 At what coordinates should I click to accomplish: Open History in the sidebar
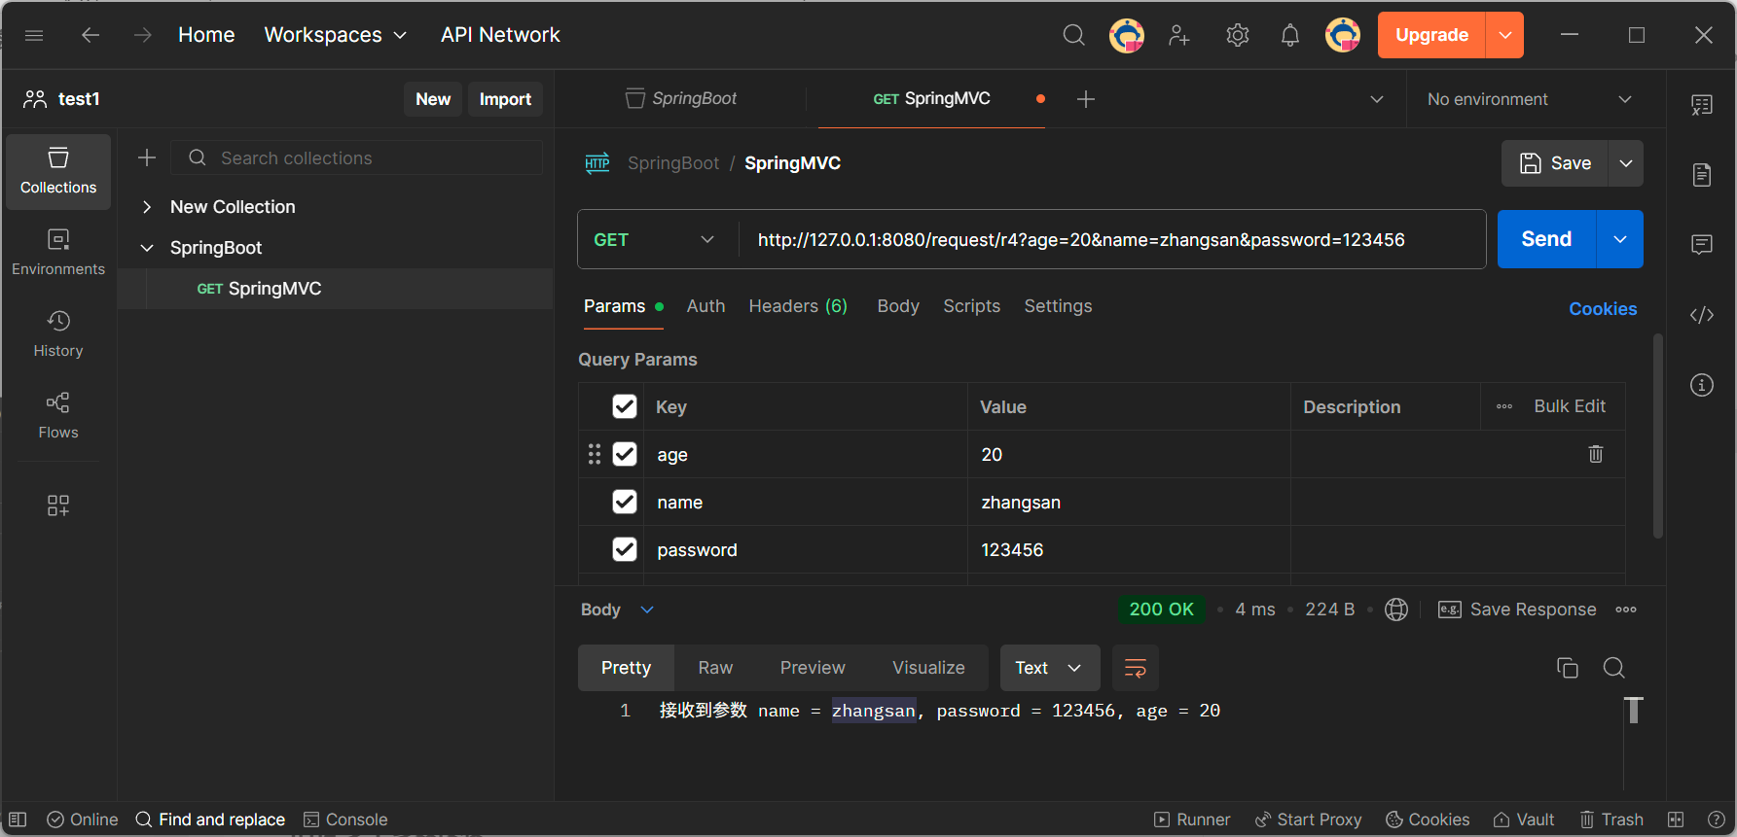tap(58, 334)
